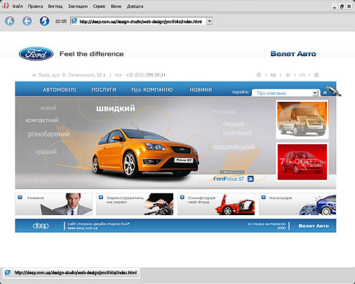Screen dimensions: 355x284
Task: Click the page icon in the address bar
Action: coord(74,21)
